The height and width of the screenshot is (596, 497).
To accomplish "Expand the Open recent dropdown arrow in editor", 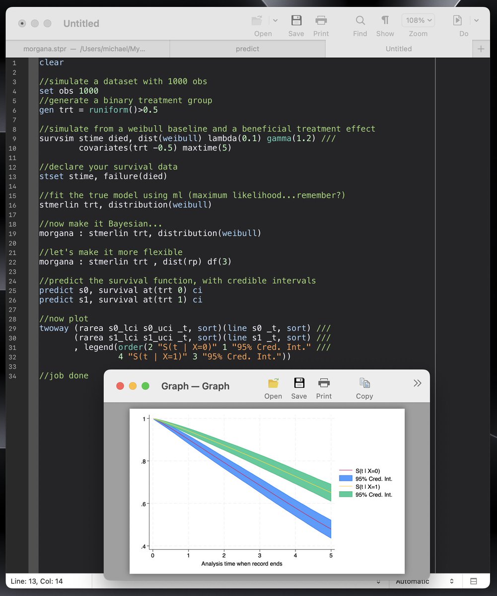I will [275, 20].
